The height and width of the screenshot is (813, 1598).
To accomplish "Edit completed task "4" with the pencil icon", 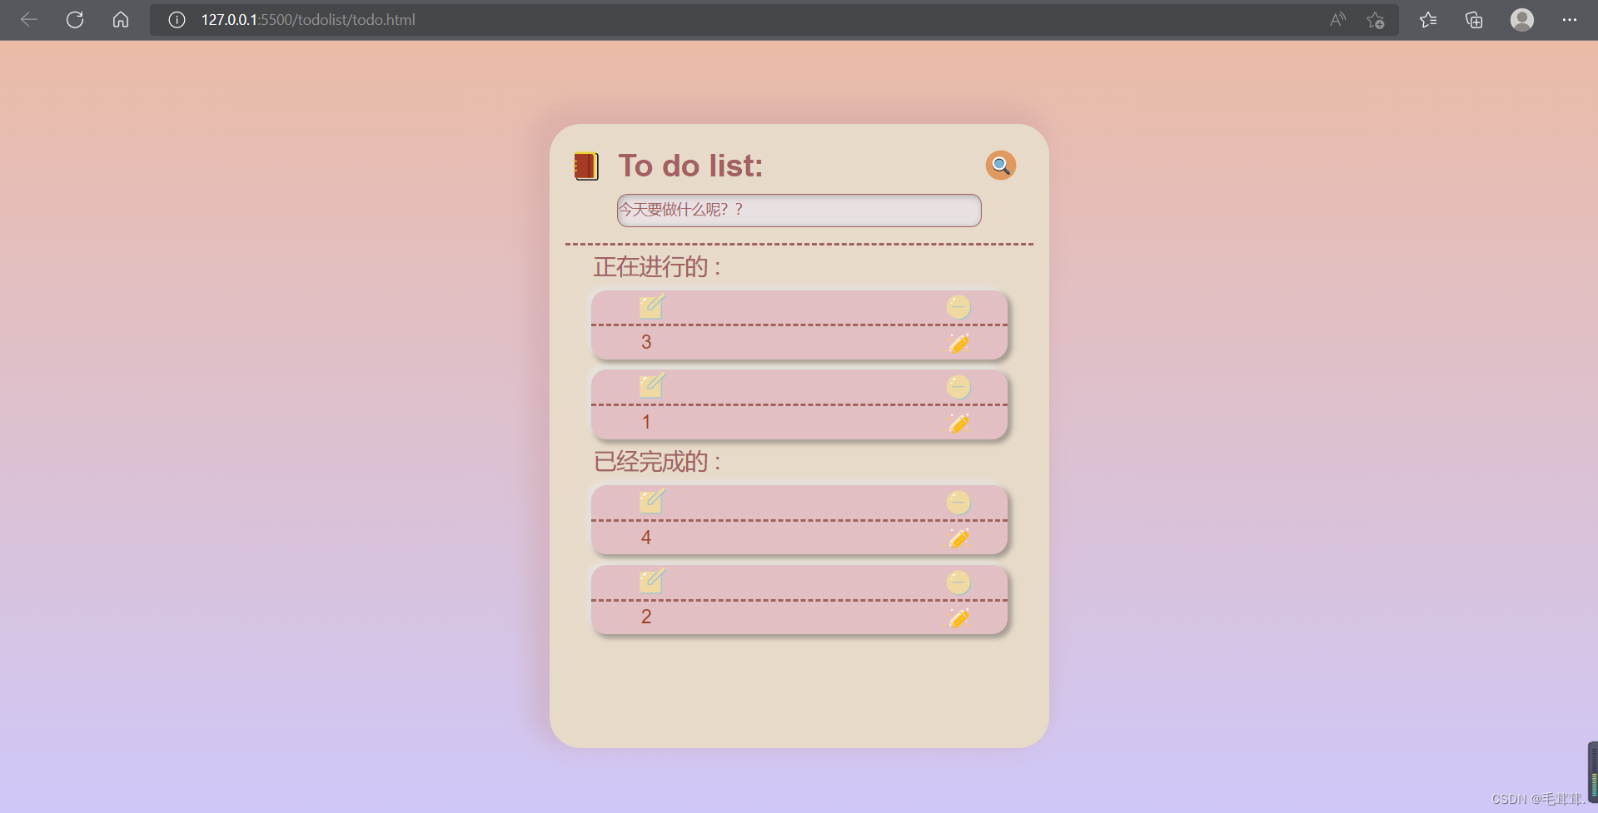I will [959, 538].
